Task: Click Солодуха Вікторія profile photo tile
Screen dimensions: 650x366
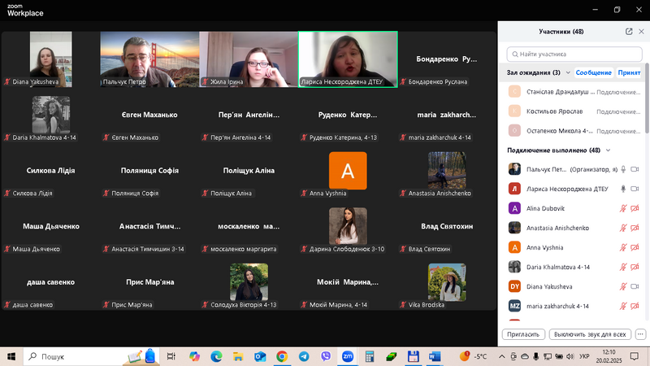Action: [x=249, y=281]
